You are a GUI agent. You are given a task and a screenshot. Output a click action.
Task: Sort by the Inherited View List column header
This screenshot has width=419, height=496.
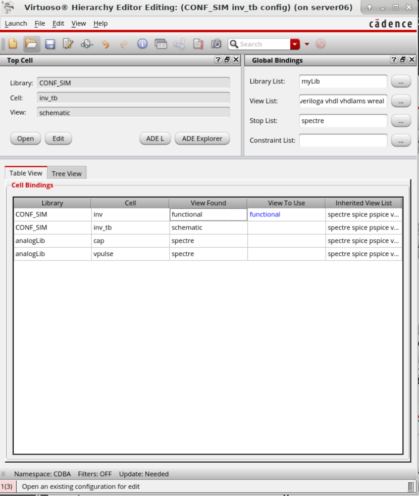point(363,203)
